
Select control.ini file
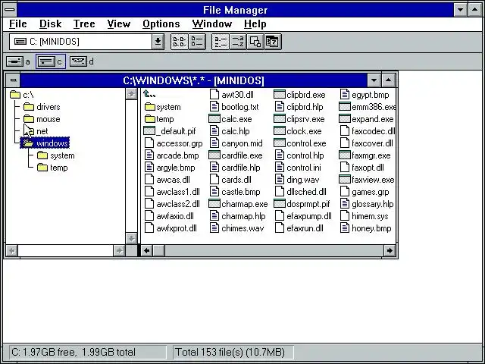point(298,168)
